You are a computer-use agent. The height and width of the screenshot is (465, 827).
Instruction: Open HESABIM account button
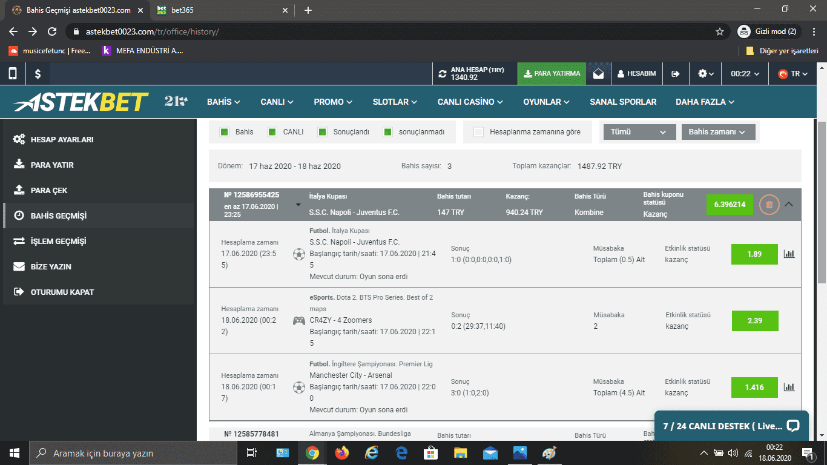coord(637,74)
